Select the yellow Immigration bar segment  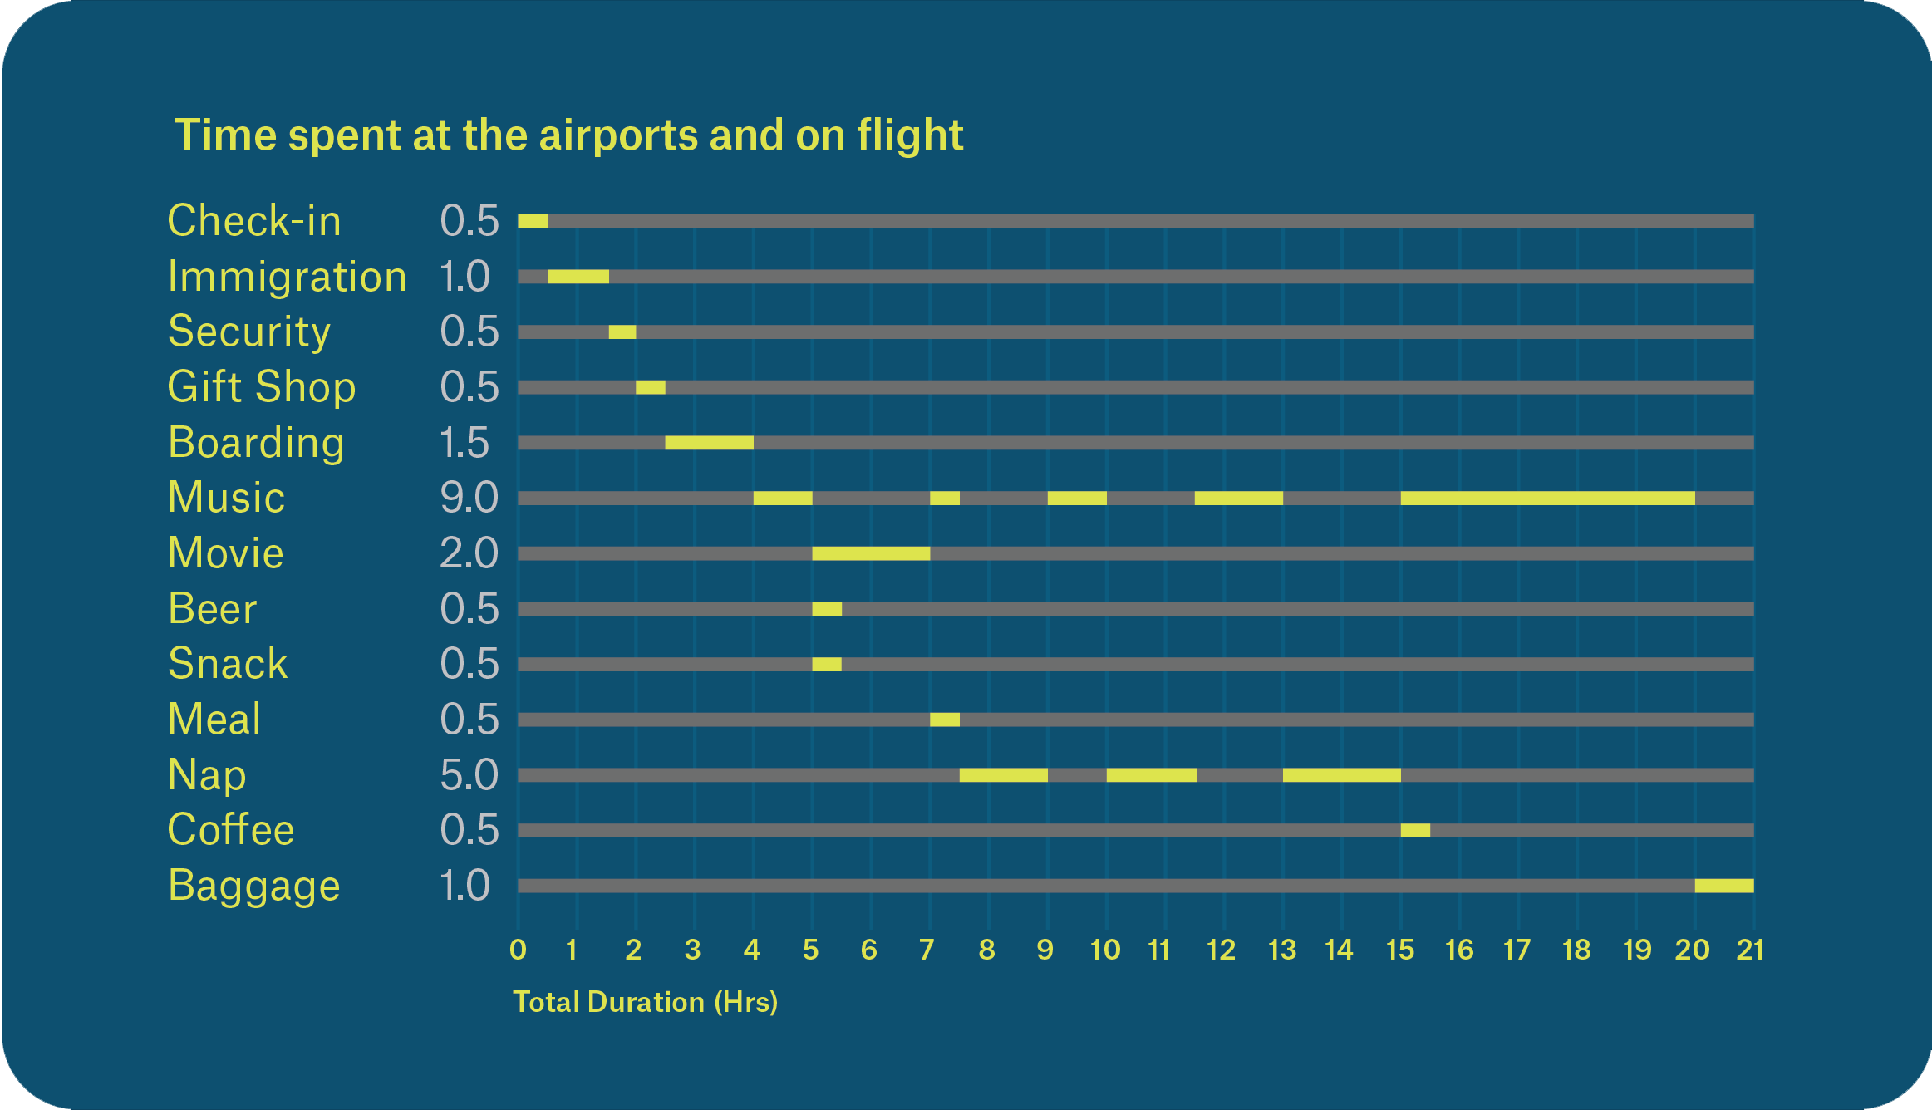click(x=578, y=277)
